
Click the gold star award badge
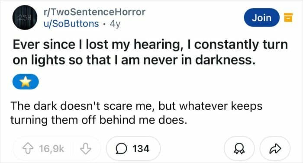[26, 82]
